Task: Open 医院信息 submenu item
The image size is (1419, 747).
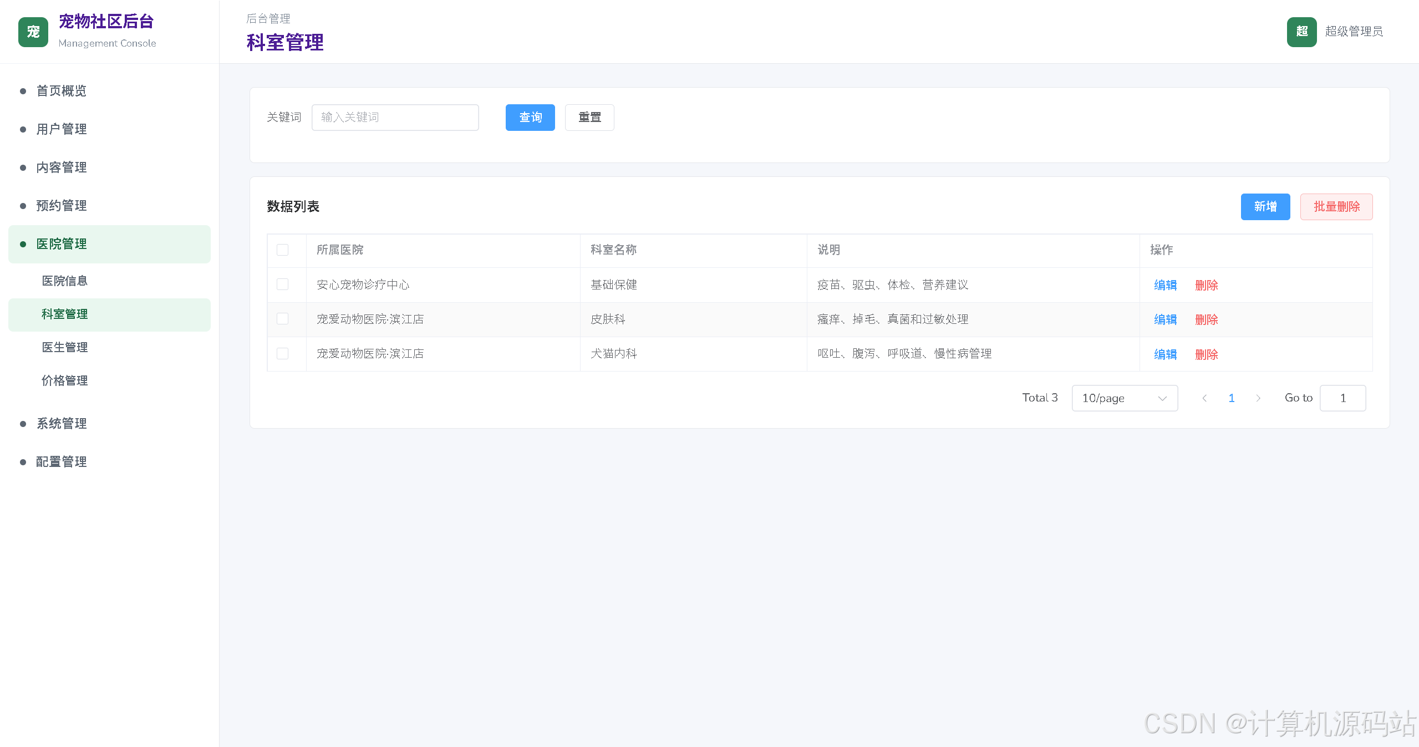Action: click(109, 281)
